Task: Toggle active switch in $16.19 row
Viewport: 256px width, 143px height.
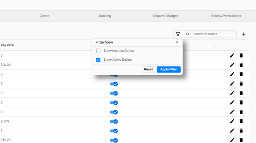Action: tap(114, 122)
